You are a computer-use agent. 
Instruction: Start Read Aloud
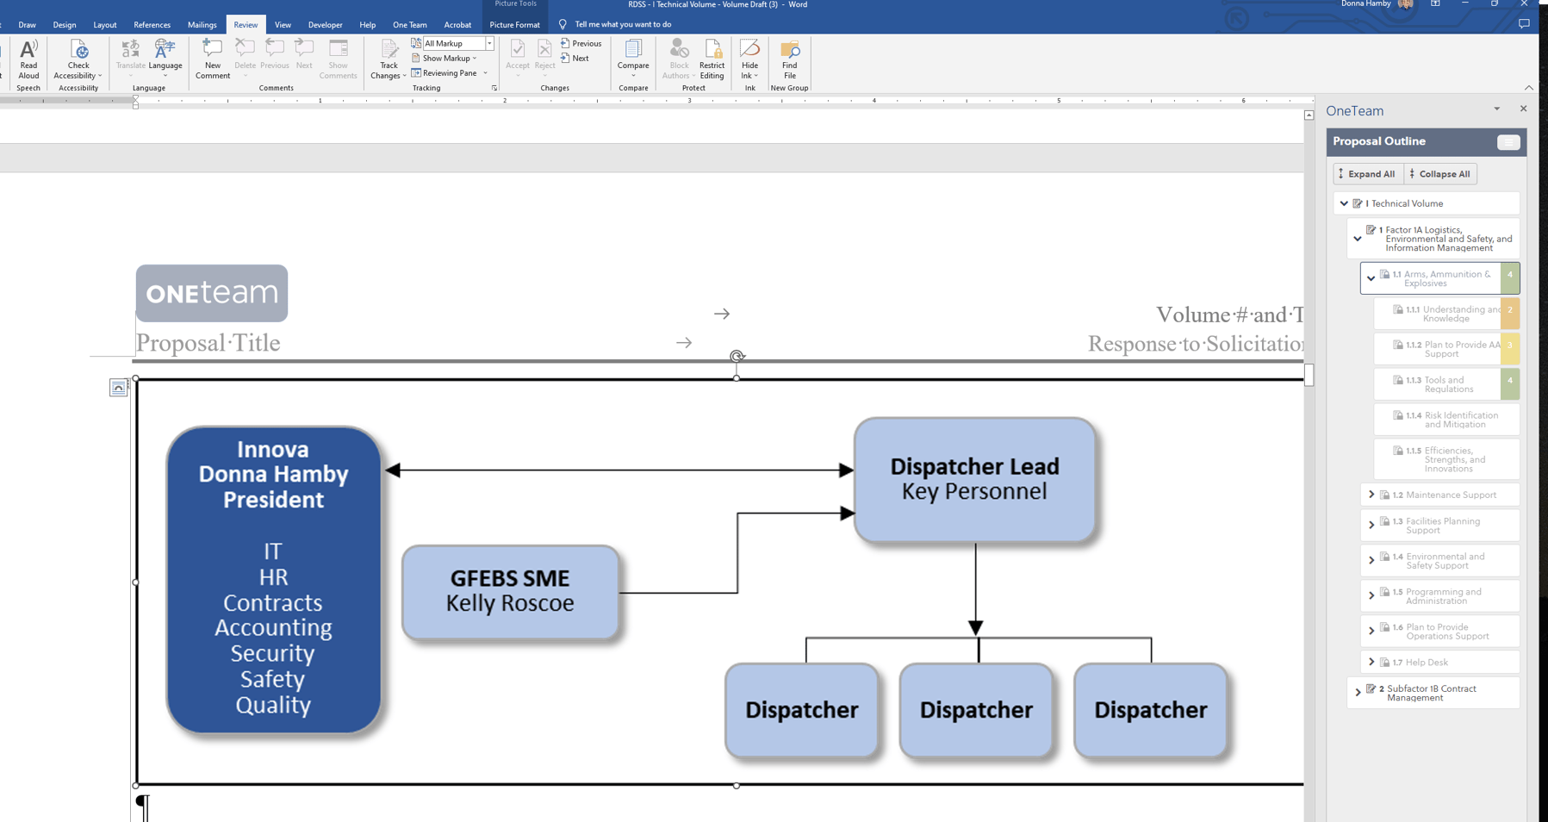pyautogui.click(x=28, y=60)
